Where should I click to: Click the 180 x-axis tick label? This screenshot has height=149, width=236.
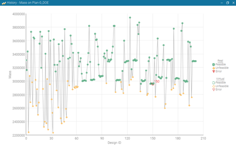click(178, 138)
